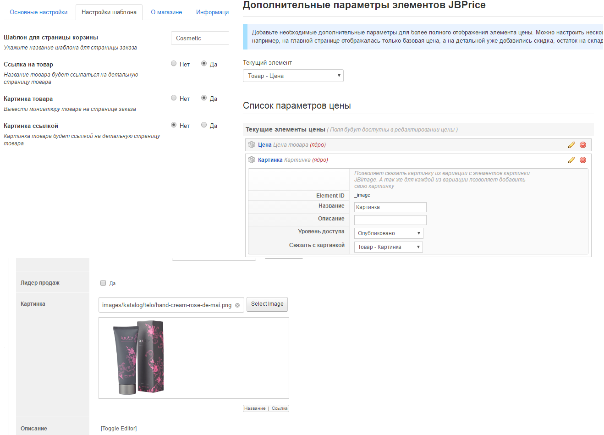This screenshot has height=435, width=604.
Task: Click the cube icon beside Цена element
Action: pyautogui.click(x=252, y=145)
